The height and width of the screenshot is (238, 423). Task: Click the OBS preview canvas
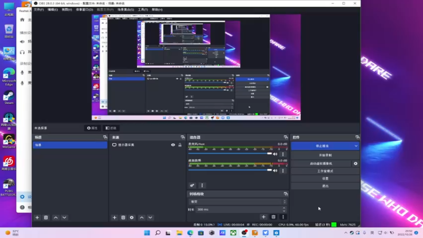pos(196,67)
